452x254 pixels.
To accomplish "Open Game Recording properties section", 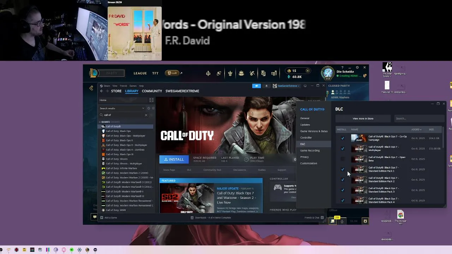I will click(310, 150).
